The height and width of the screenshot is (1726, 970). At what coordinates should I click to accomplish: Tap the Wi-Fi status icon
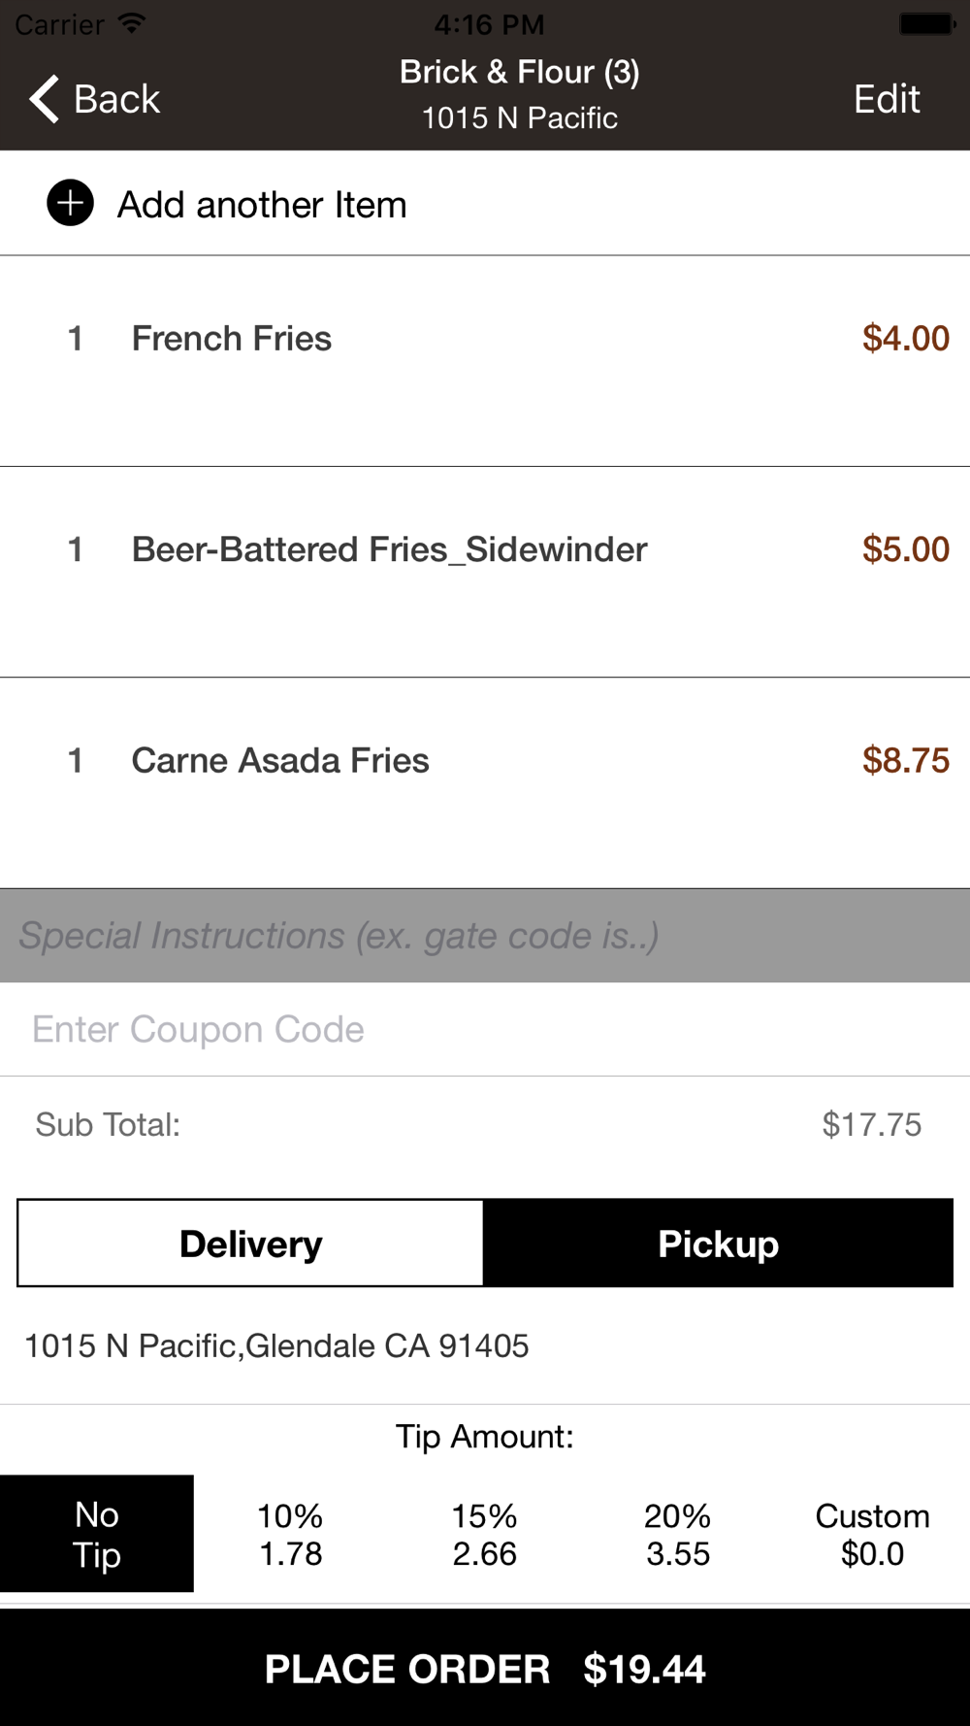132,23
